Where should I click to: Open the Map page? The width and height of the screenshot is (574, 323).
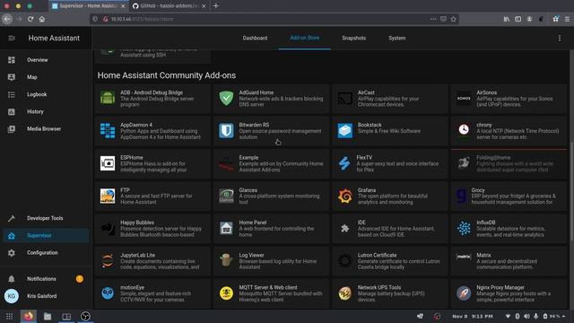click(46, 77)
